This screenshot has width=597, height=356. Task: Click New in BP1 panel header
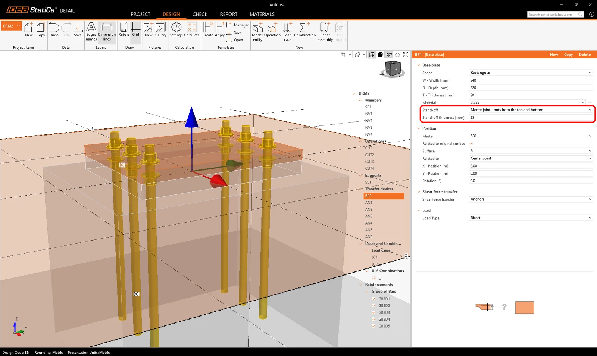[x=554, y=55]
